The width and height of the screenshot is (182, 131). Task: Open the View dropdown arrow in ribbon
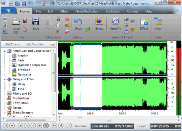158,32
